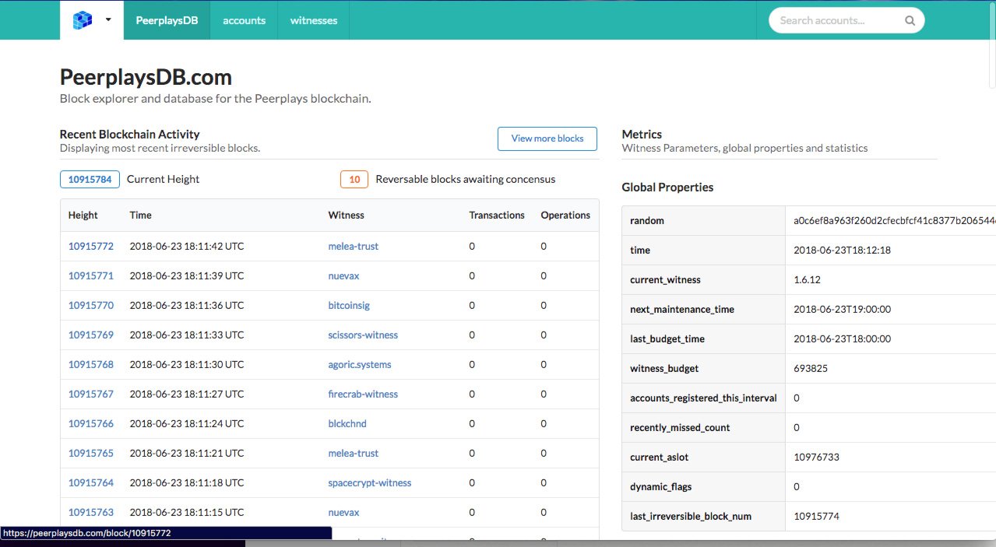The width and height of the screenshot is (996, 547).
Task: Click the dynamic_flags label
Action: [x=660, y=487]
